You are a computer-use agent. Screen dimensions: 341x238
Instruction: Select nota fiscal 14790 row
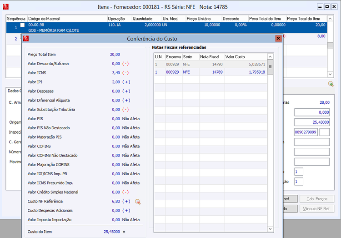pos(211,65)
